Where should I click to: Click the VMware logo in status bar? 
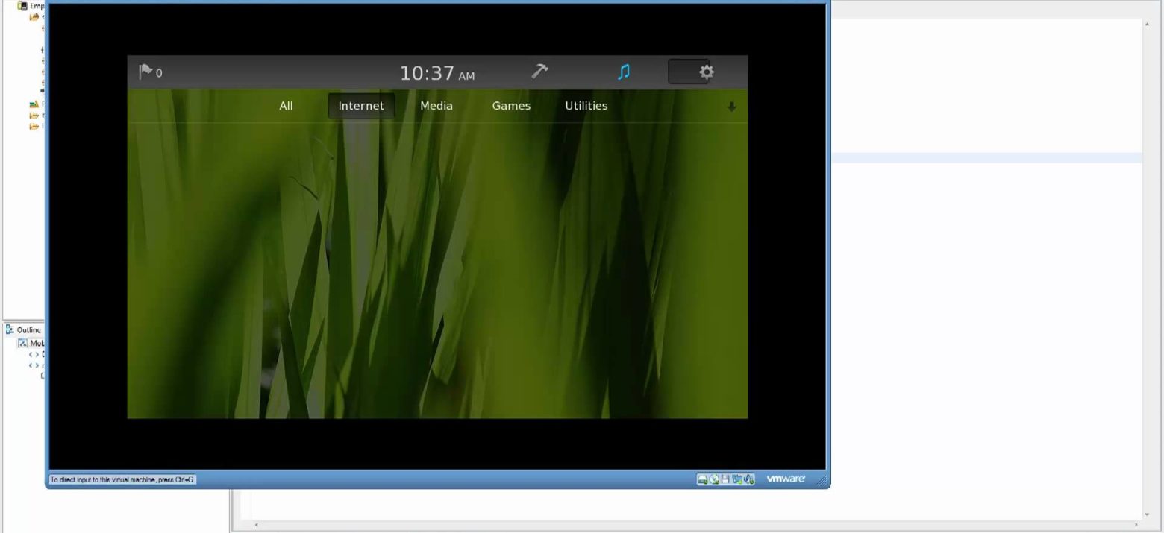click(786, 479)
